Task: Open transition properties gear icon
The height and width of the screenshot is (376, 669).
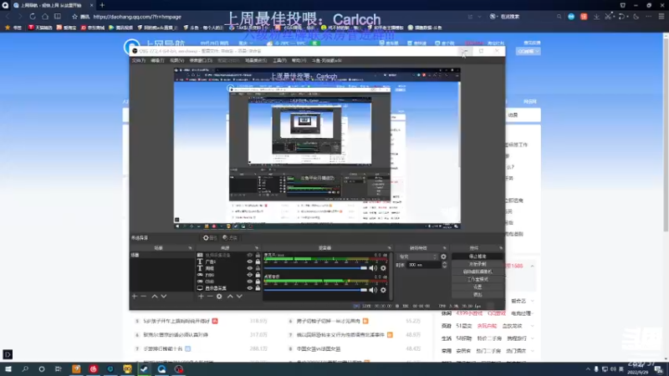Action: [444, 257]
